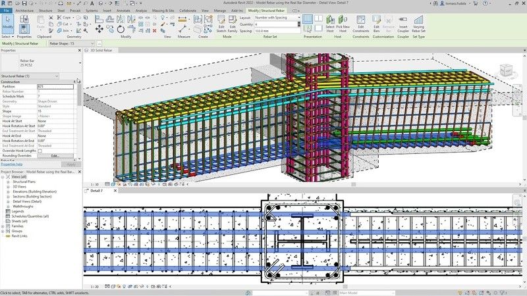Image resolution: width=527 pixels, height=296 pixels.
Task: Toggle Override Hook Lengths checkbox
Action: pyautogui.click(x=40, y=151)
